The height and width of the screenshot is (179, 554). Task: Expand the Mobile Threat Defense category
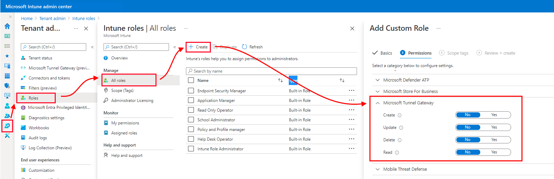[x=378, y=169]
